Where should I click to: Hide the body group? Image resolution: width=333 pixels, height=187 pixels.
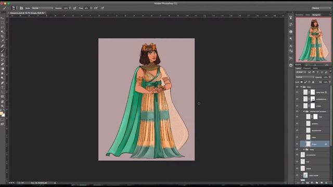[x=297, y=150]
